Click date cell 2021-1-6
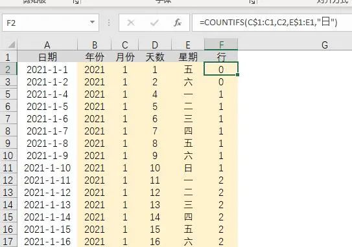352x247 pixels. pyautogui.click(x=47, y=119)
